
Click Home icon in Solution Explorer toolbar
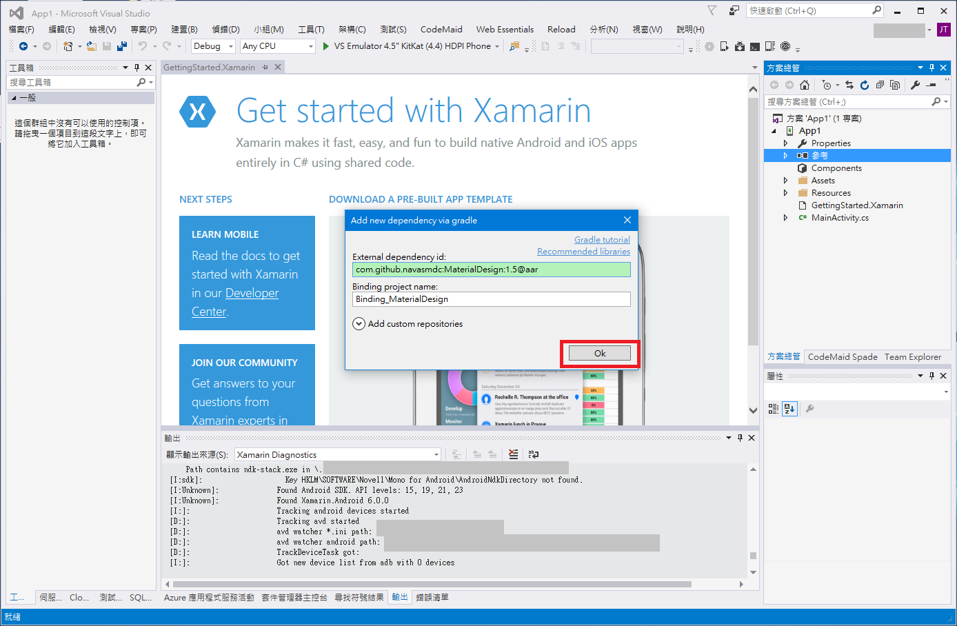[805, 85]
